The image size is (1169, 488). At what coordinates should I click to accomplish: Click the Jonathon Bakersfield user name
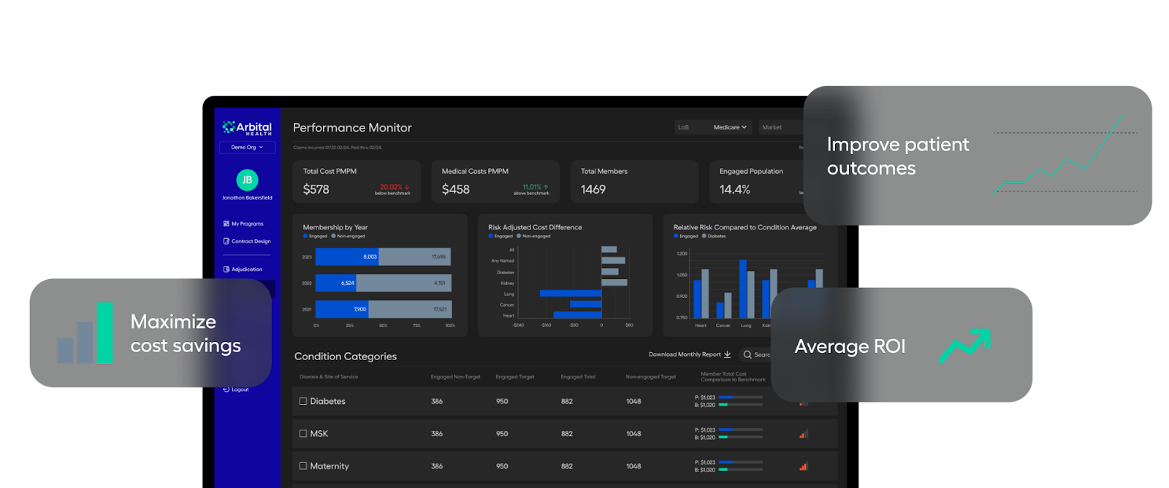[x=247, y=198]
